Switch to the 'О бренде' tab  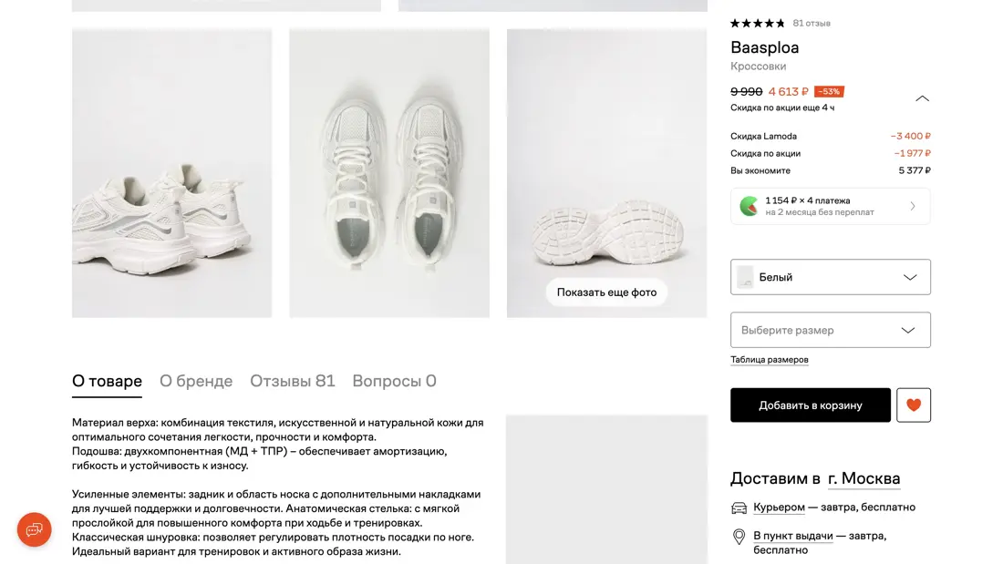point(196,381)
